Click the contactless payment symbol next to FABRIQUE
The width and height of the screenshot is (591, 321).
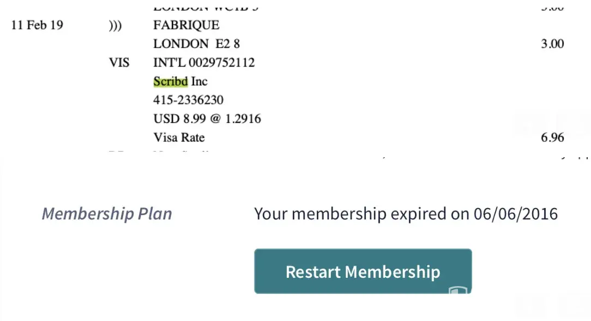coord(115,26)
